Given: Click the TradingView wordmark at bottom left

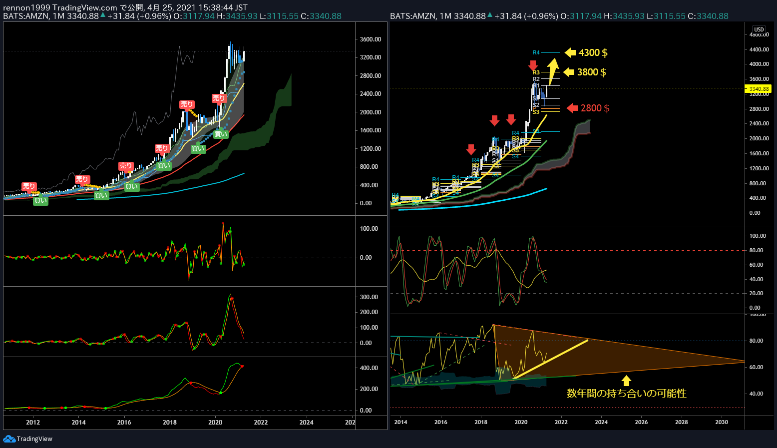Looking at the screenshot, I should pos(34,439).
